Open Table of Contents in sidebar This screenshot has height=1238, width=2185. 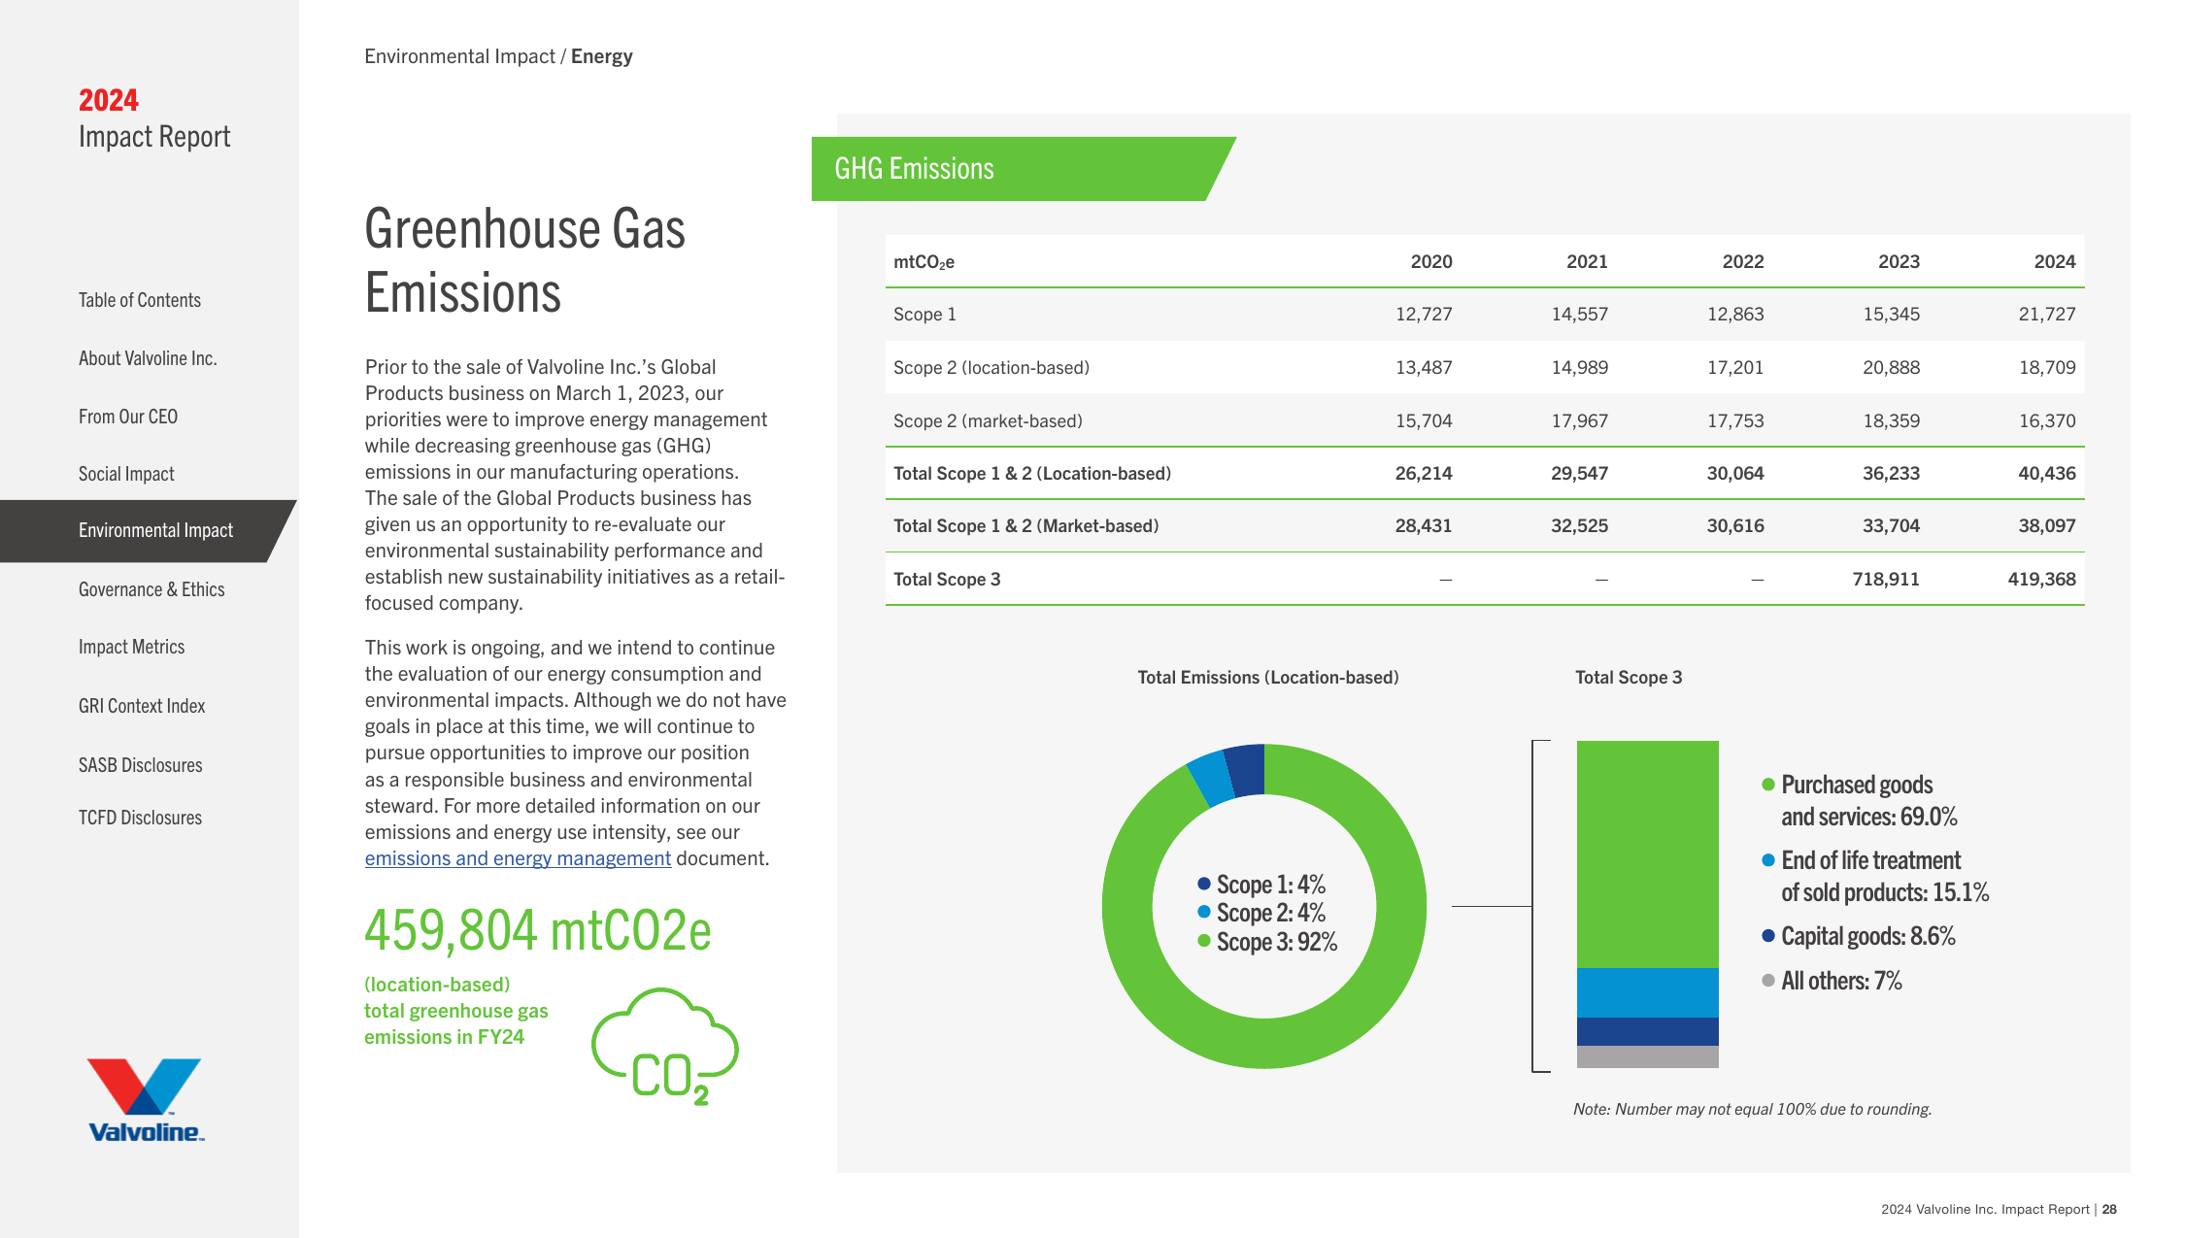pos(140,300)
